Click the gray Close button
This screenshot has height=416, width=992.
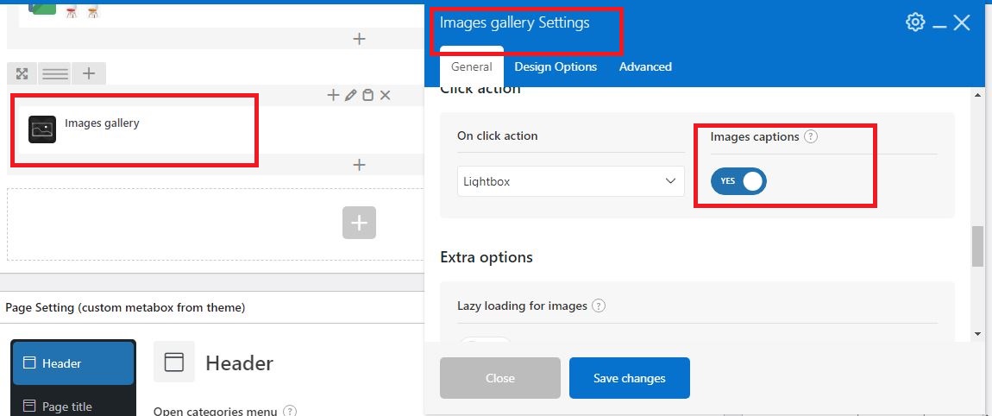(499, 378)
